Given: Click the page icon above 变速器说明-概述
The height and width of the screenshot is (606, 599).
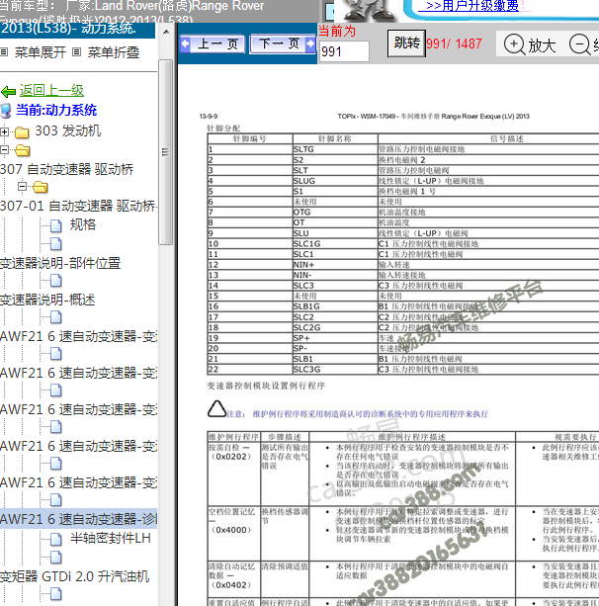Looking at the screenshot, I should [x=56, y=281].
